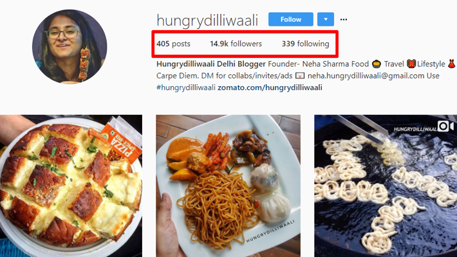The height and width of the screenshot is (257, 457).
Task: Click the food bowl emoji in bio
Action: [377, 64]
